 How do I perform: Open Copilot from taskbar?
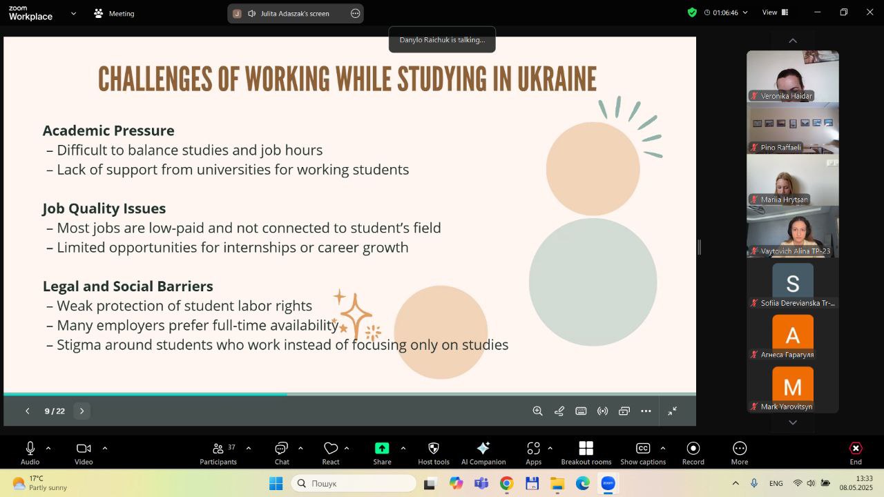(x=456, y=483)
